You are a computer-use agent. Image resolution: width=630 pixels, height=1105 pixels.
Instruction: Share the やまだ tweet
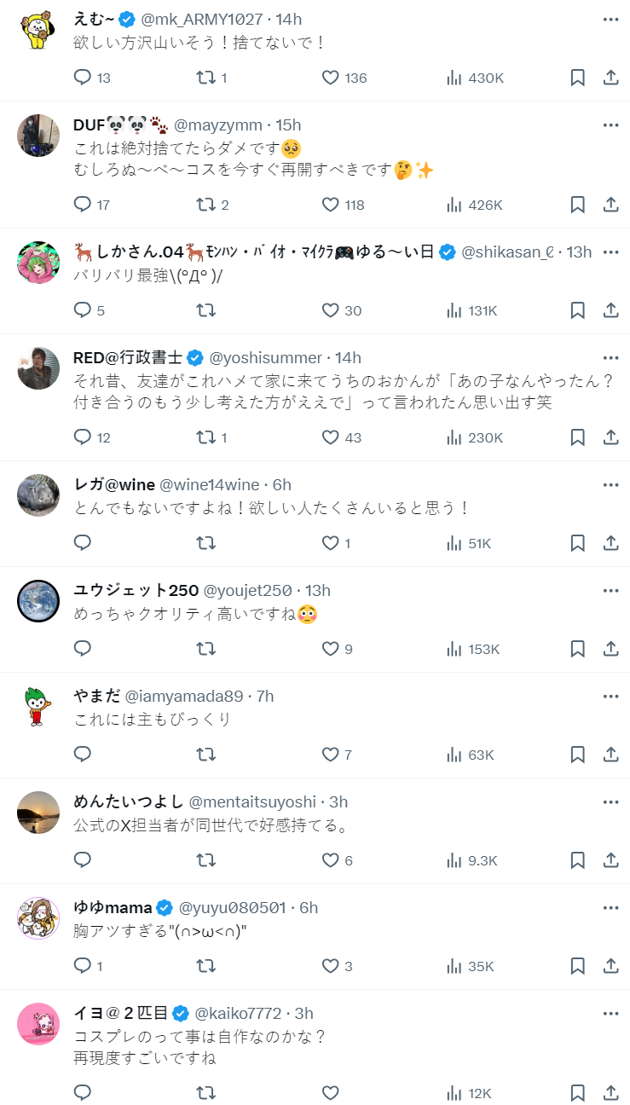pyautogui.click(x=610, y=755)
